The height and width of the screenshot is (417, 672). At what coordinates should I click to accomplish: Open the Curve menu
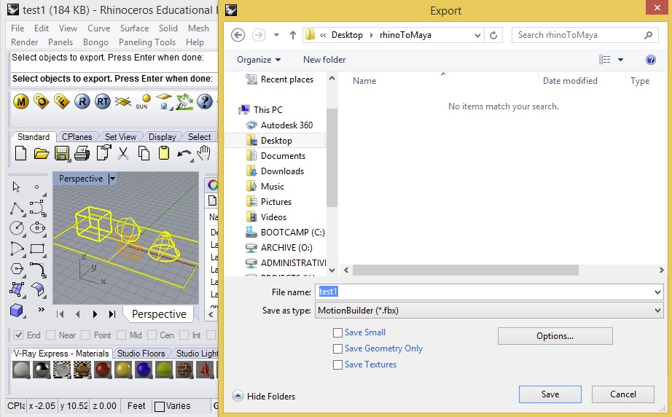point(98,28)
